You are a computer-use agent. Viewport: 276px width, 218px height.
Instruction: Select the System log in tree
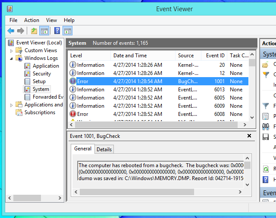point(41,89)
